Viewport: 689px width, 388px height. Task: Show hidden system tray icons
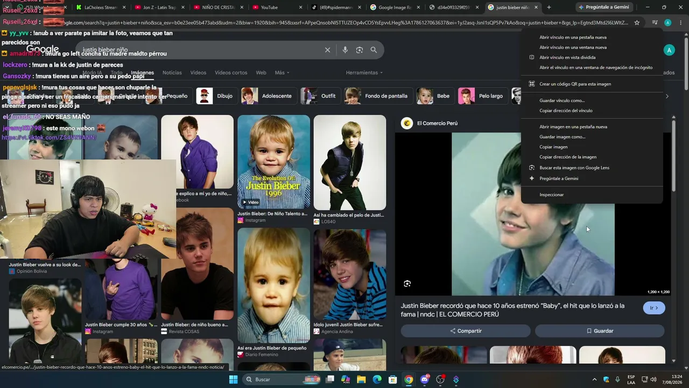[594, 379]
